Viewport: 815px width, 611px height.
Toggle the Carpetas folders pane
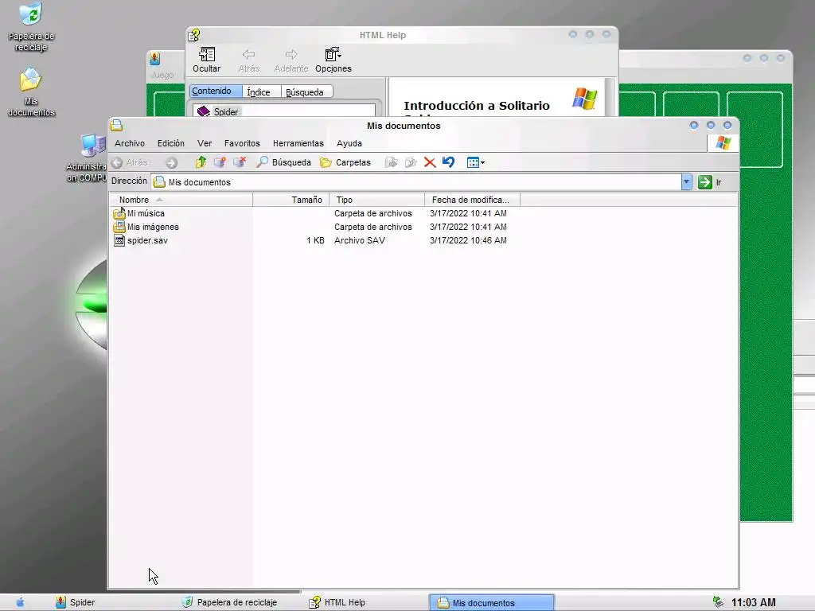pyautogui.click(x=345, y=162)
